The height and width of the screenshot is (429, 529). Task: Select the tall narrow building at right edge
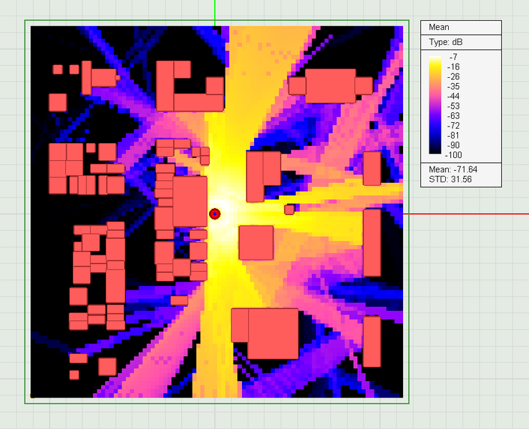(x=372, y=242)
